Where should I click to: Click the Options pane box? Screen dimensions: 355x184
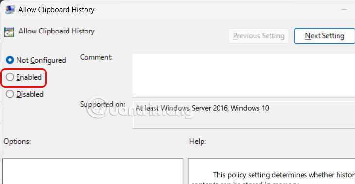pyautogui.click(x=93, y=171)
